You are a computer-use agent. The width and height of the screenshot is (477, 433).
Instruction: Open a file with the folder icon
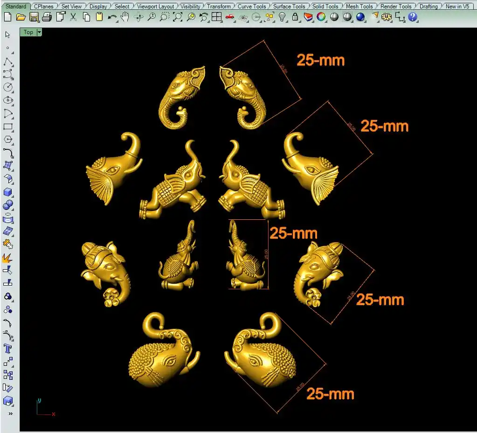coord(21,17)
